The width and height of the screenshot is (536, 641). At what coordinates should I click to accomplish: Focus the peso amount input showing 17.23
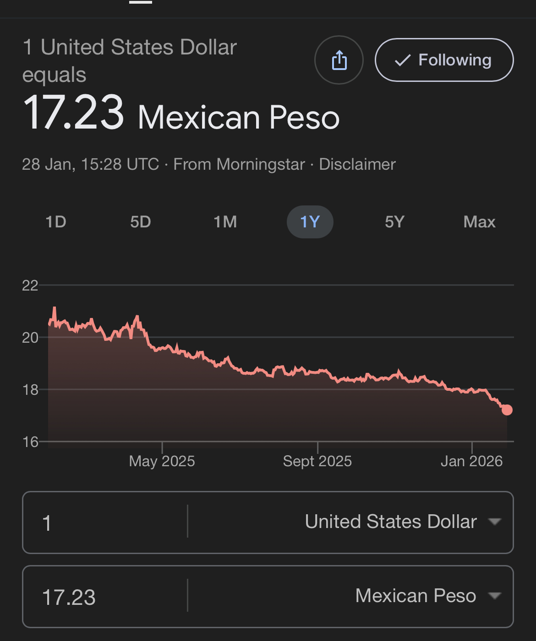tap(105, 597)
